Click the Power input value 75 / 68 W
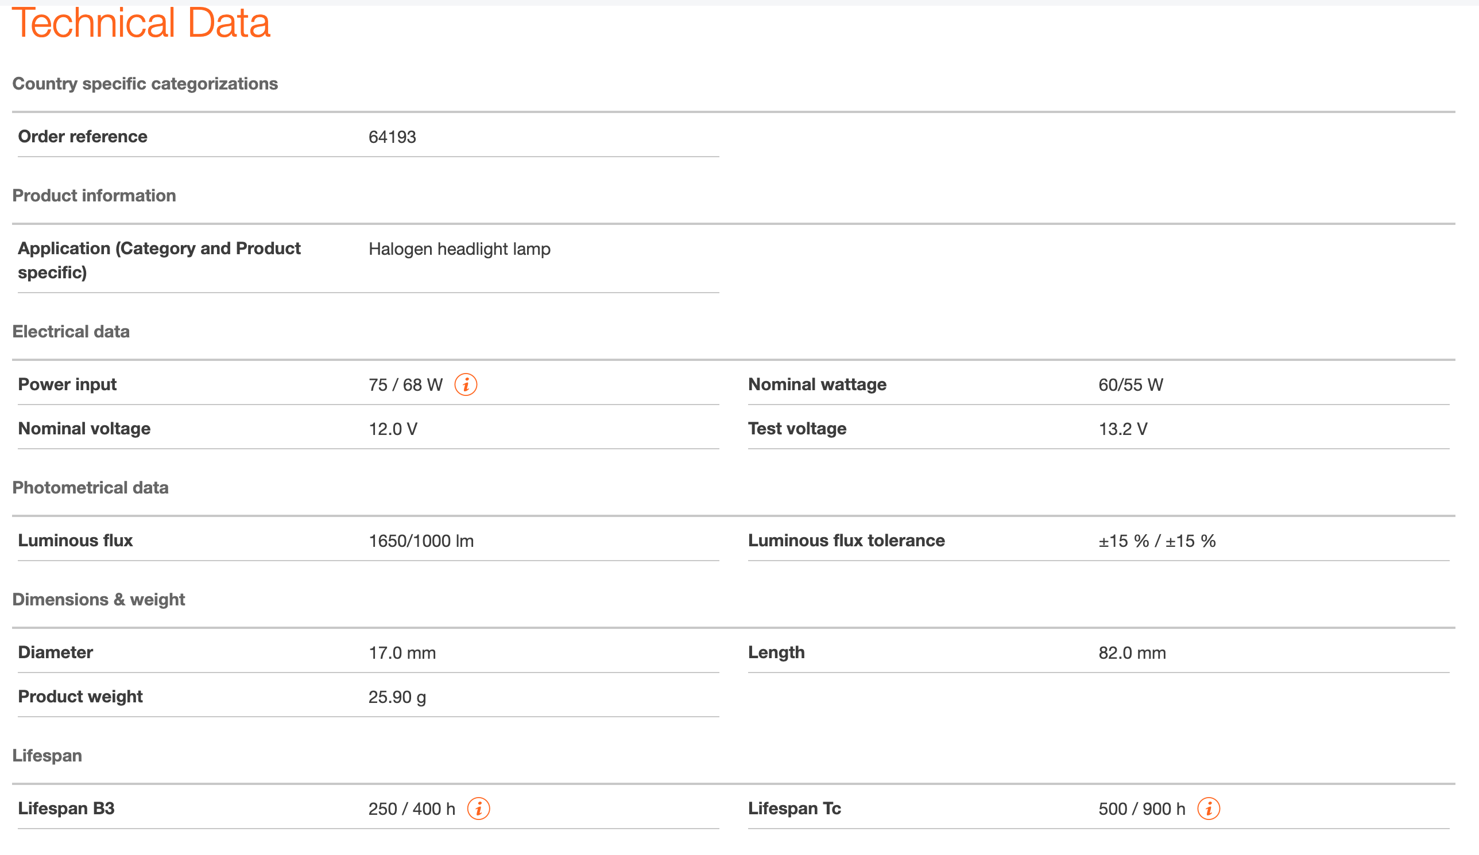Viewport: 1479px width, 855px height. 405,384
